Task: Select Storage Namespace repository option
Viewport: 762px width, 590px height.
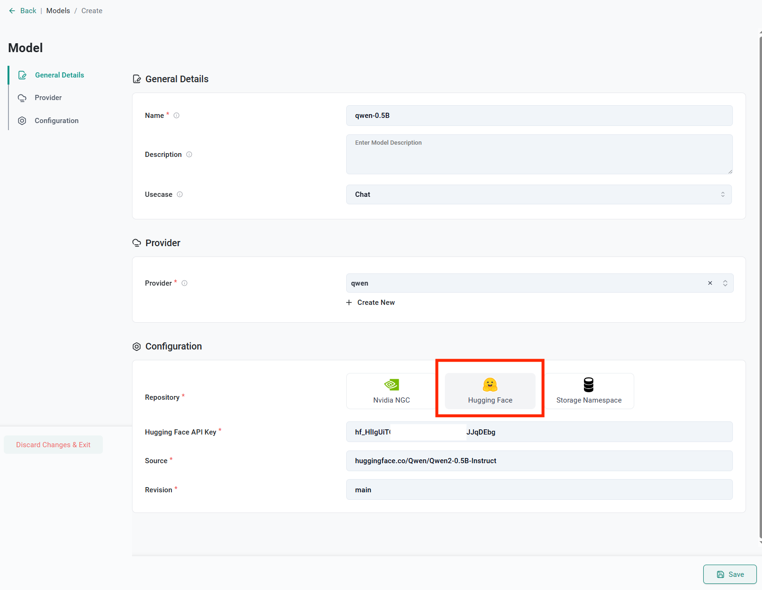Action: coord(589,391)
